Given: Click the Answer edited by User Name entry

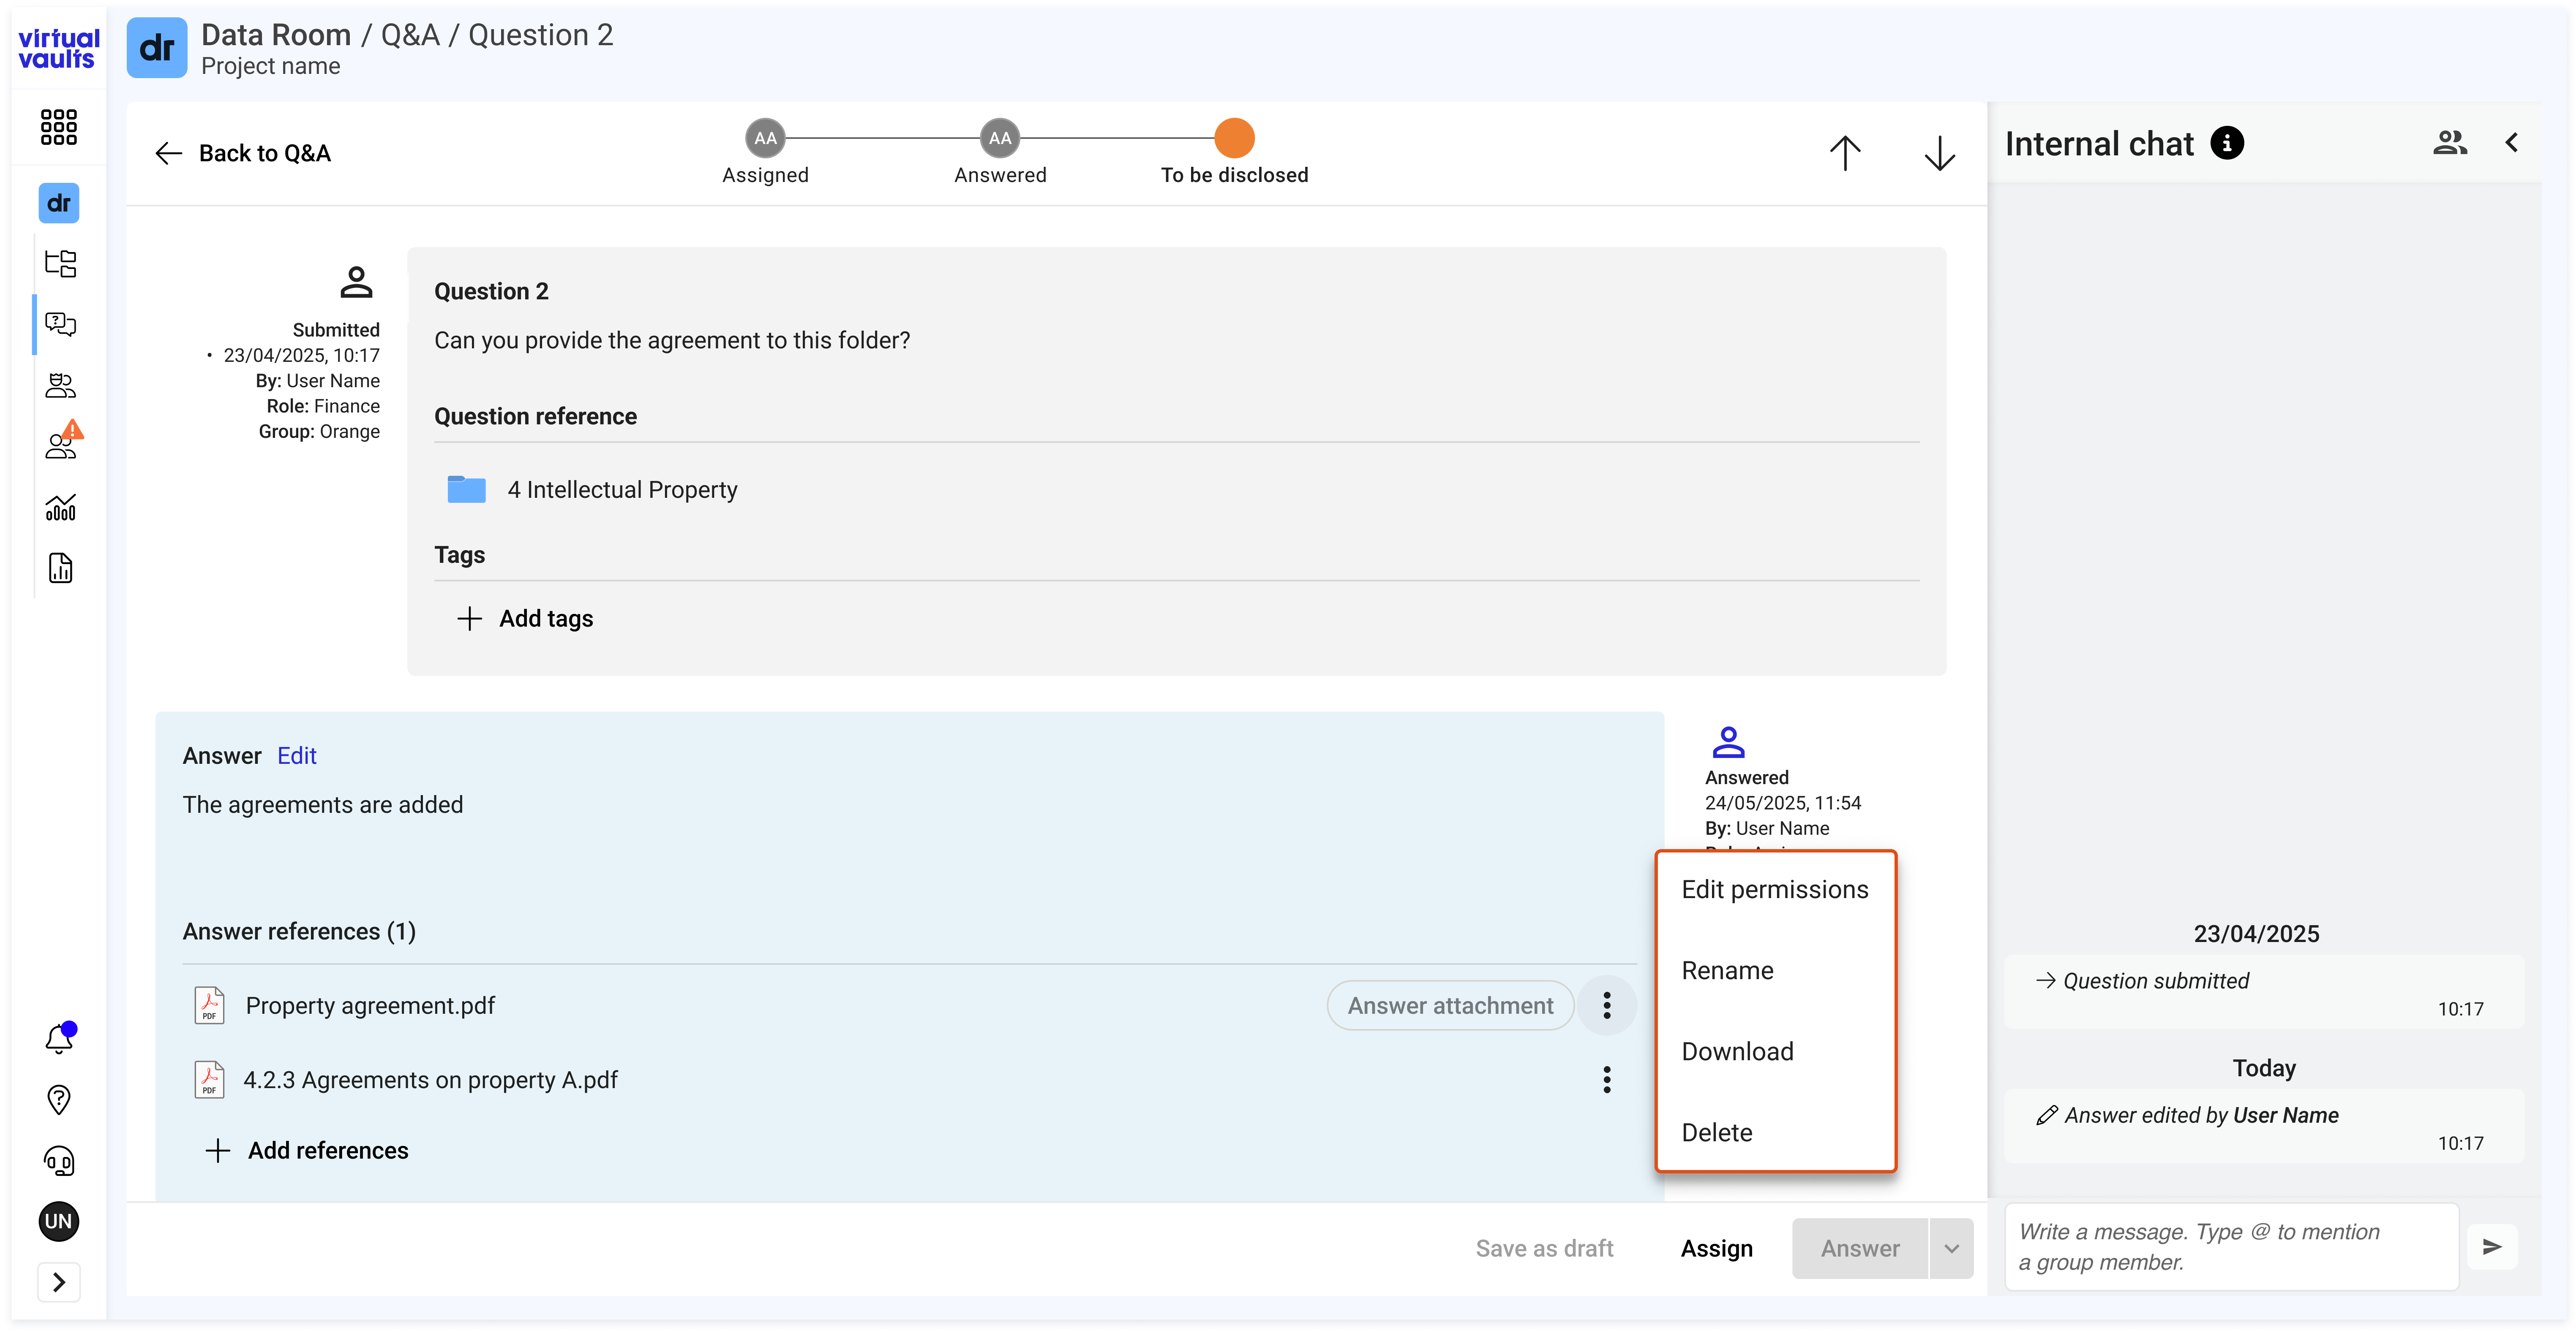Looking at the screenshot, I should coord(2264,1126).
